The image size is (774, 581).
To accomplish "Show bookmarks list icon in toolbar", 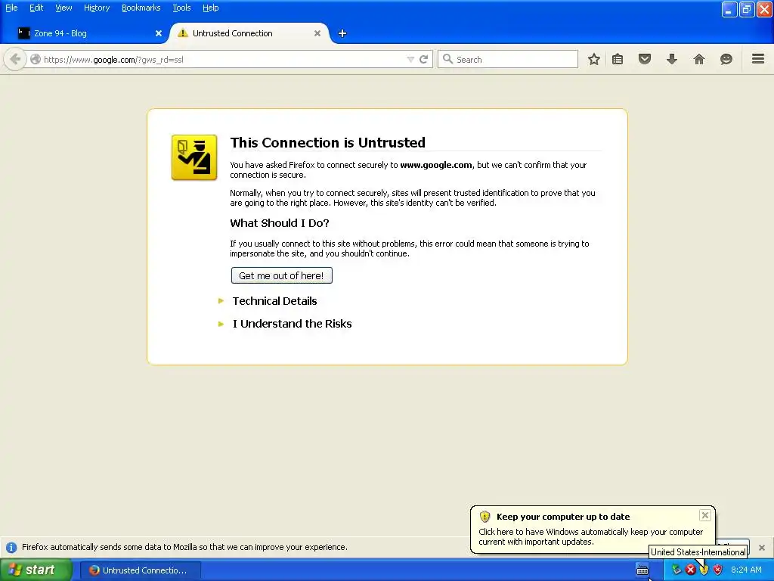I will pyautogui.click(x=618, y=59).
